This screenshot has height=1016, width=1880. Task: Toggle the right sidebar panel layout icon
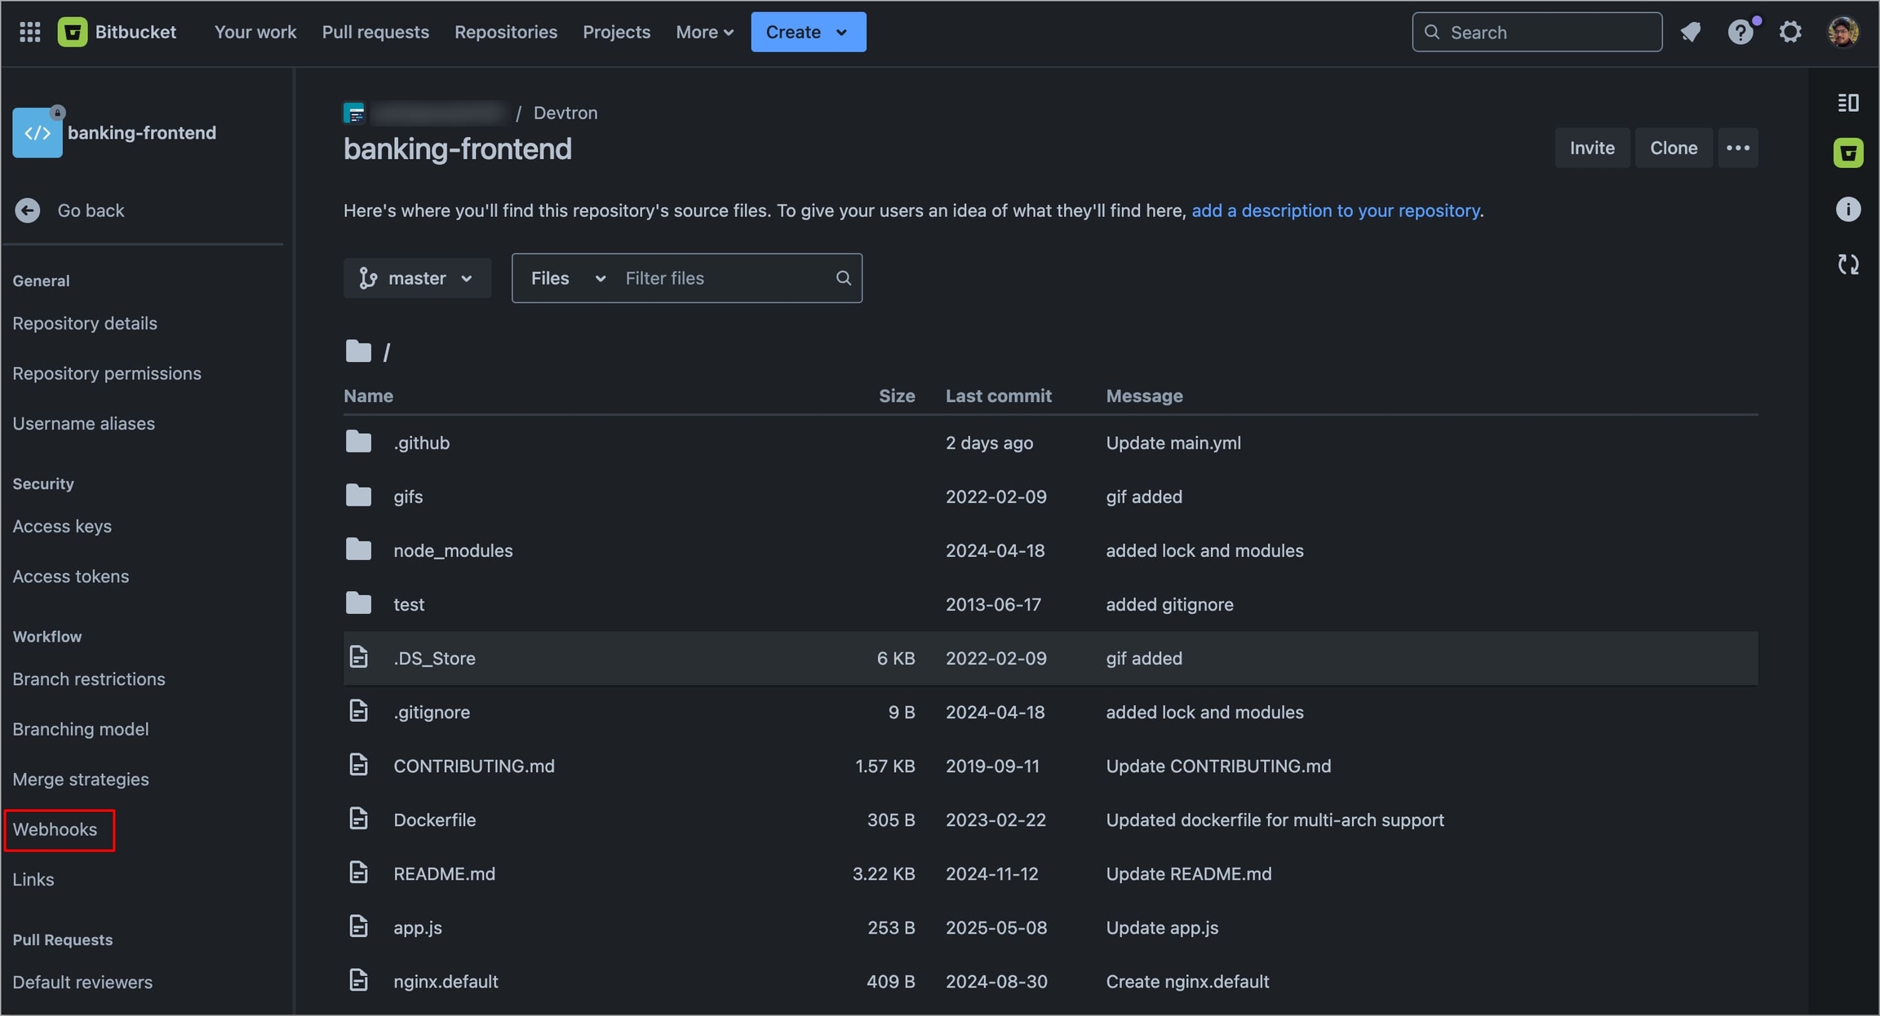click(x=1847, y=103)
